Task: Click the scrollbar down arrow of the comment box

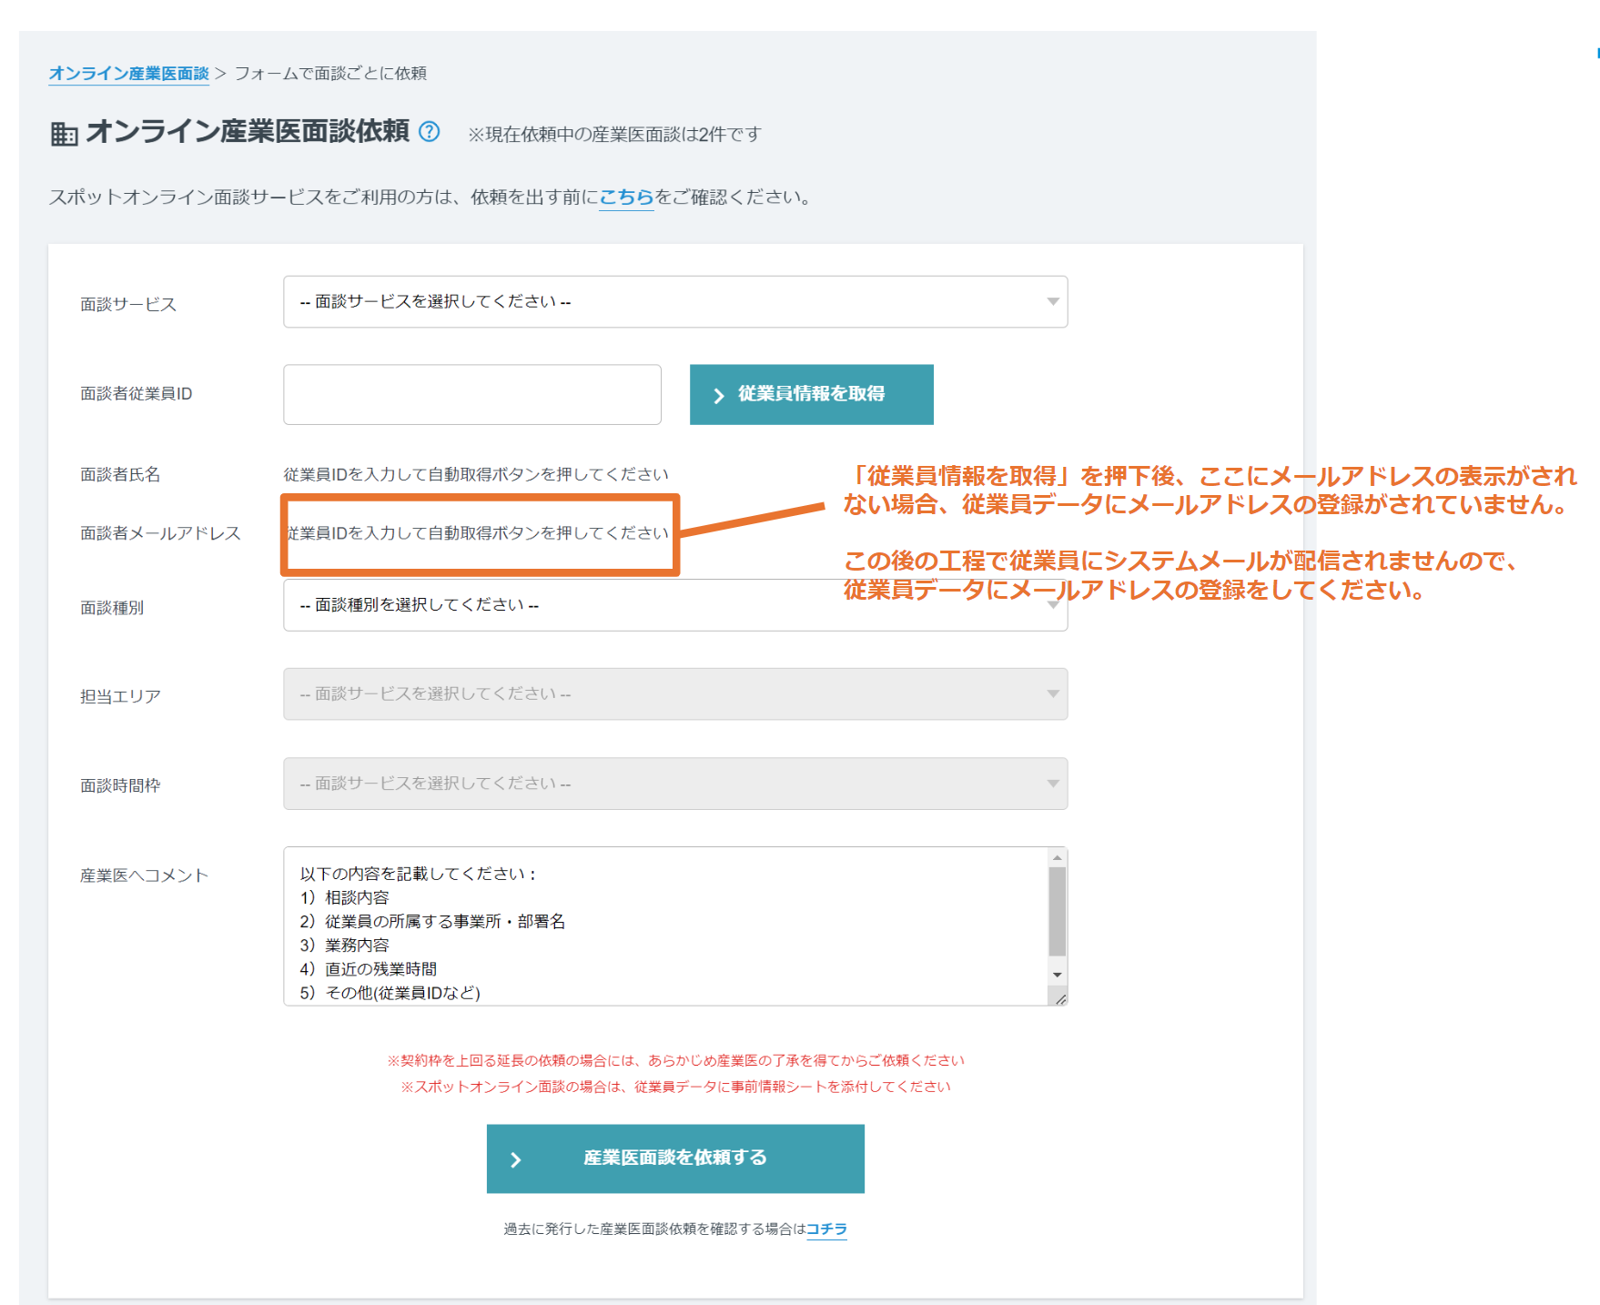Action: pos(1058,973)
